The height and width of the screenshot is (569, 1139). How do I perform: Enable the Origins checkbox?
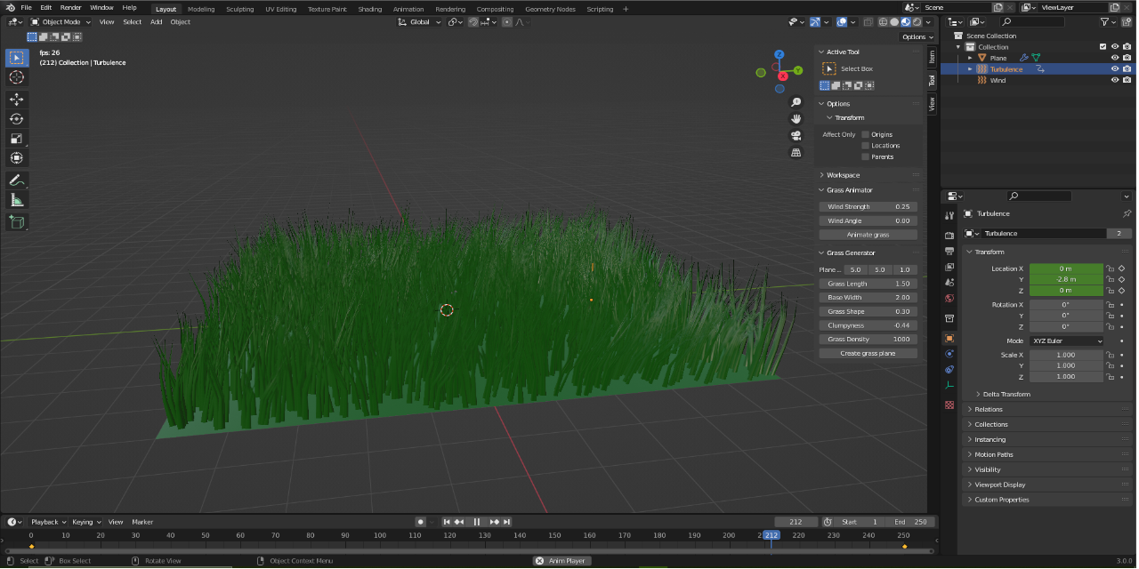click(865, 134)
